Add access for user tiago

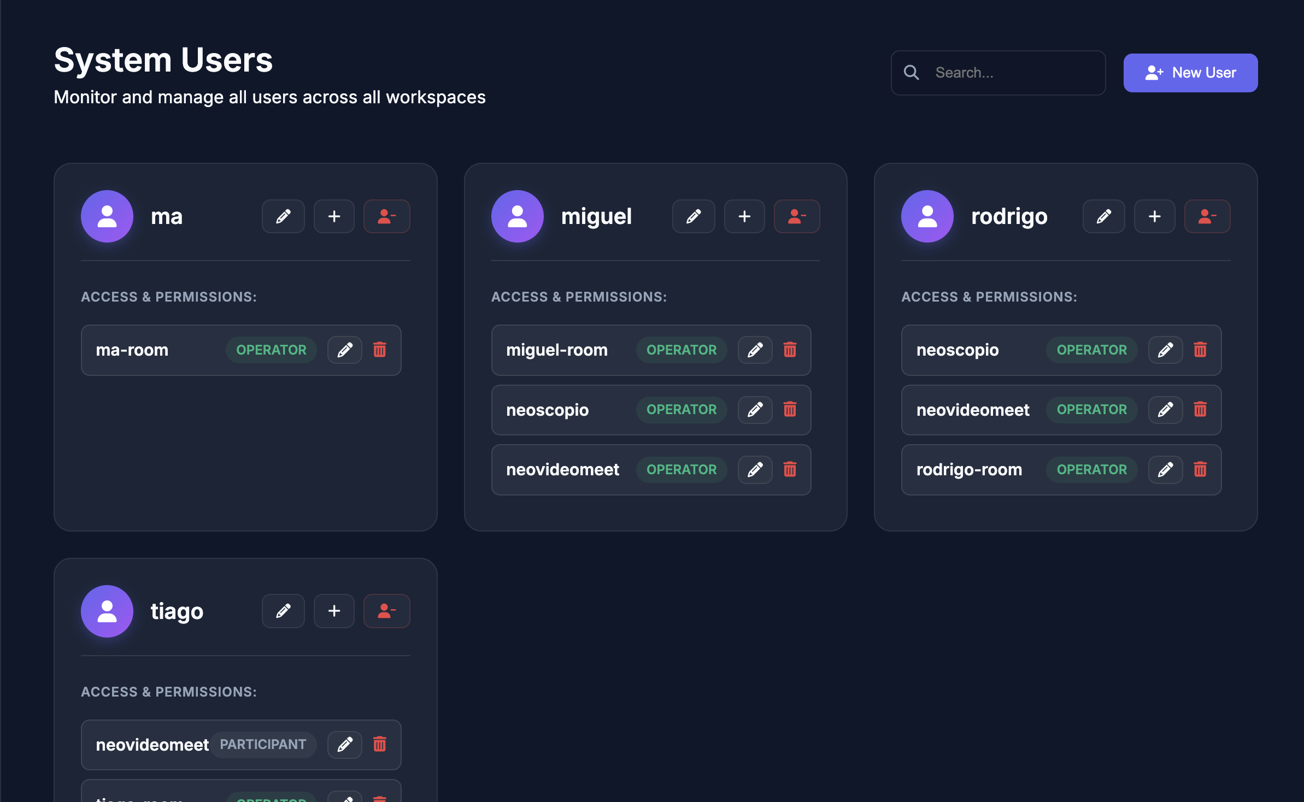[334, 611]
